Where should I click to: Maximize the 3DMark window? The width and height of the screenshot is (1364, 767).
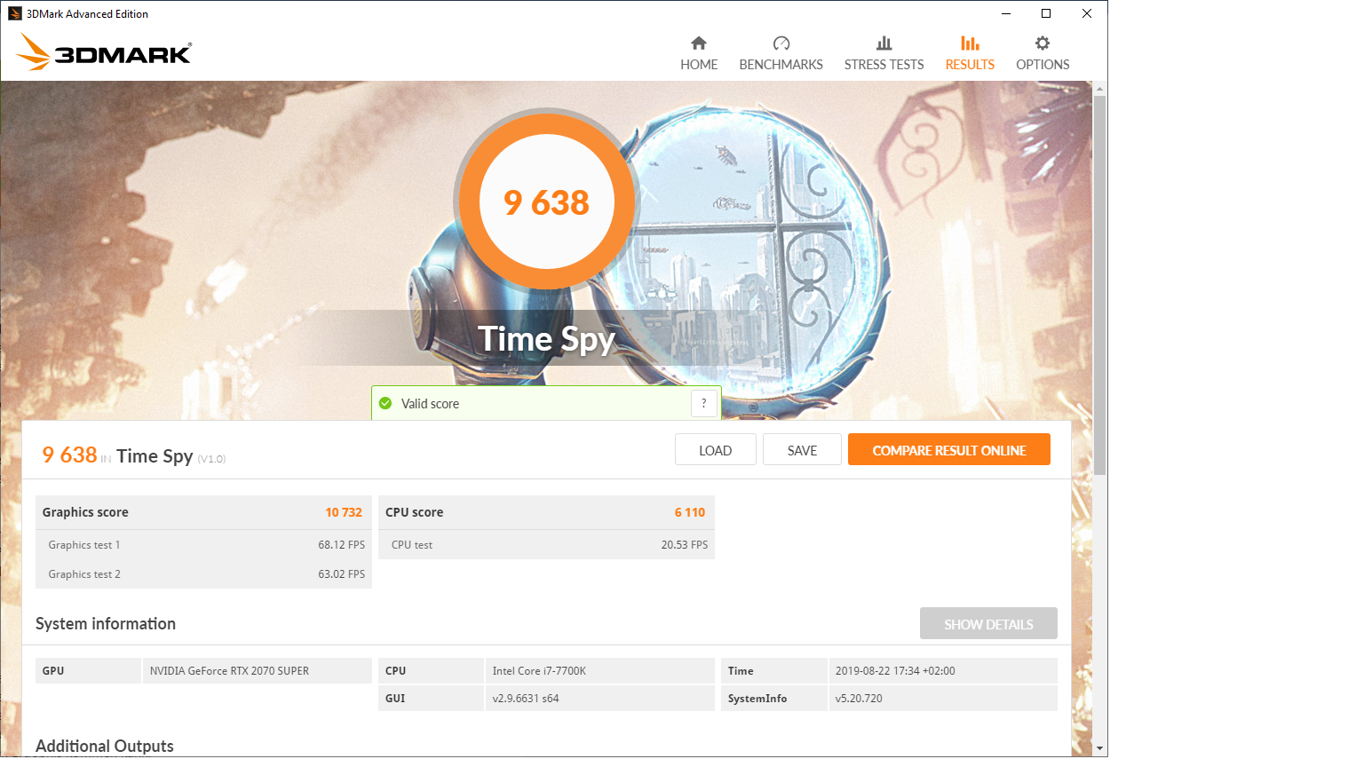point(1046,13)
